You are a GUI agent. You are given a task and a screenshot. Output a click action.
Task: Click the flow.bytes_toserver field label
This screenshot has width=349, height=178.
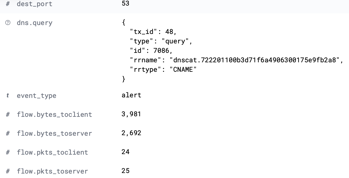(x=54, y=133)
